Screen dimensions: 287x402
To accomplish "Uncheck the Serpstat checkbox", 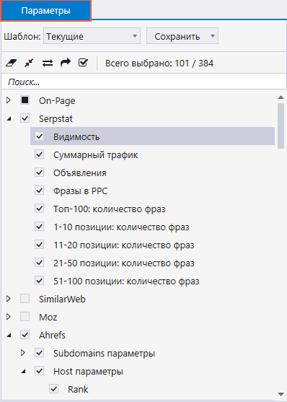I will pyautogui.click(x=25, y=118).
